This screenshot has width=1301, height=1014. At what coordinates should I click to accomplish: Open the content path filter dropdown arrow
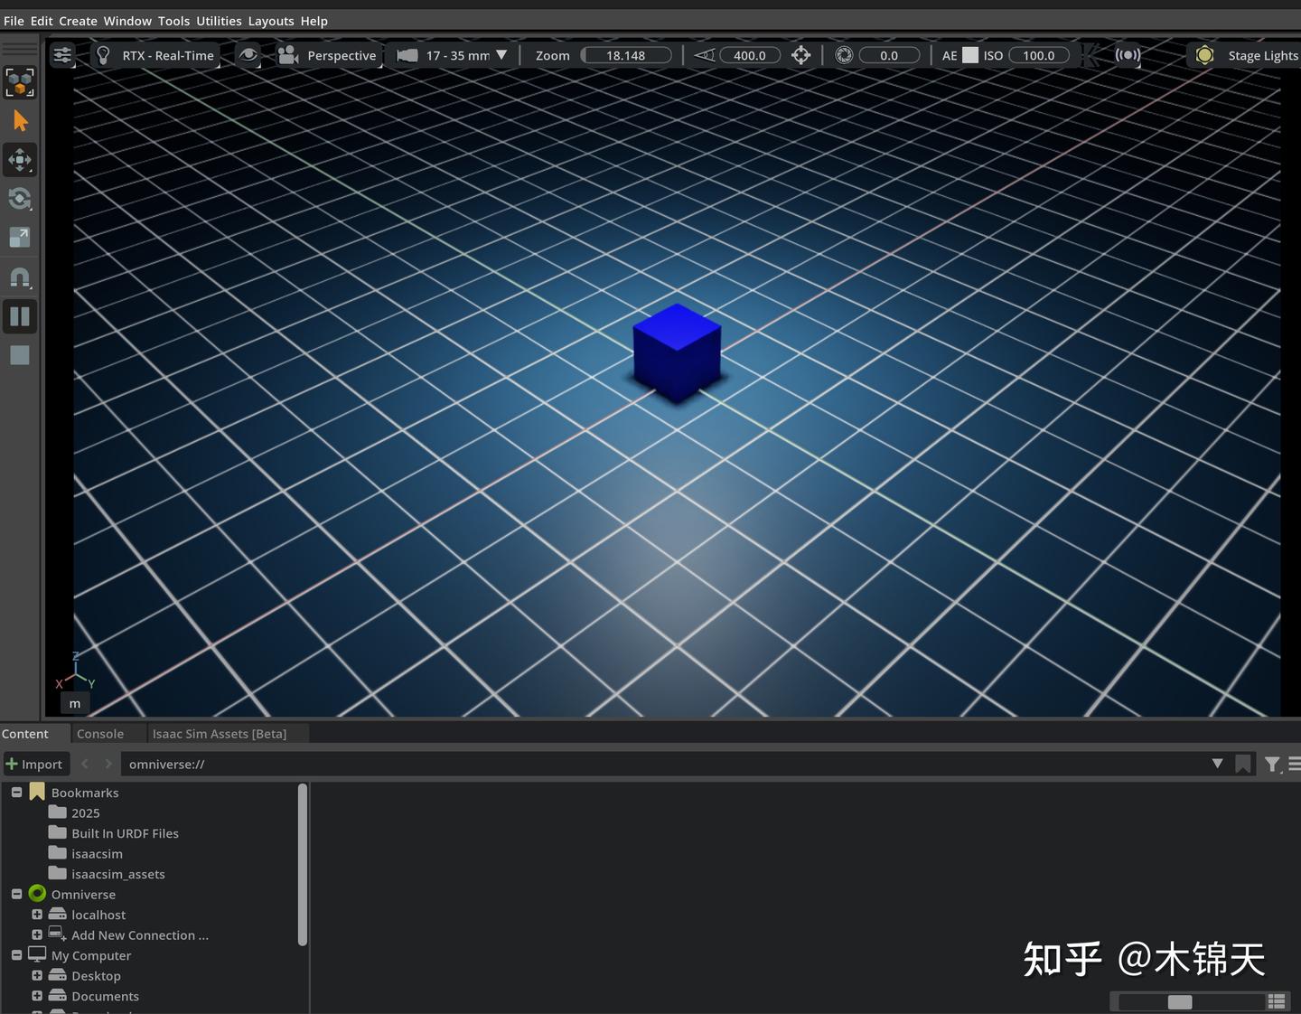coord(1218,764)
